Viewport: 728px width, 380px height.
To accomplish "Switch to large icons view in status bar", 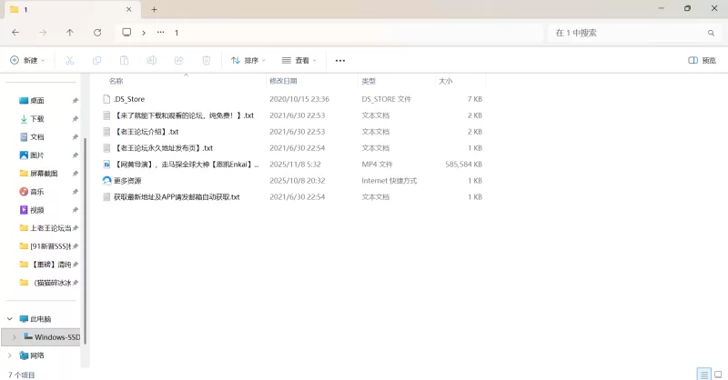I will click(718, 374).
